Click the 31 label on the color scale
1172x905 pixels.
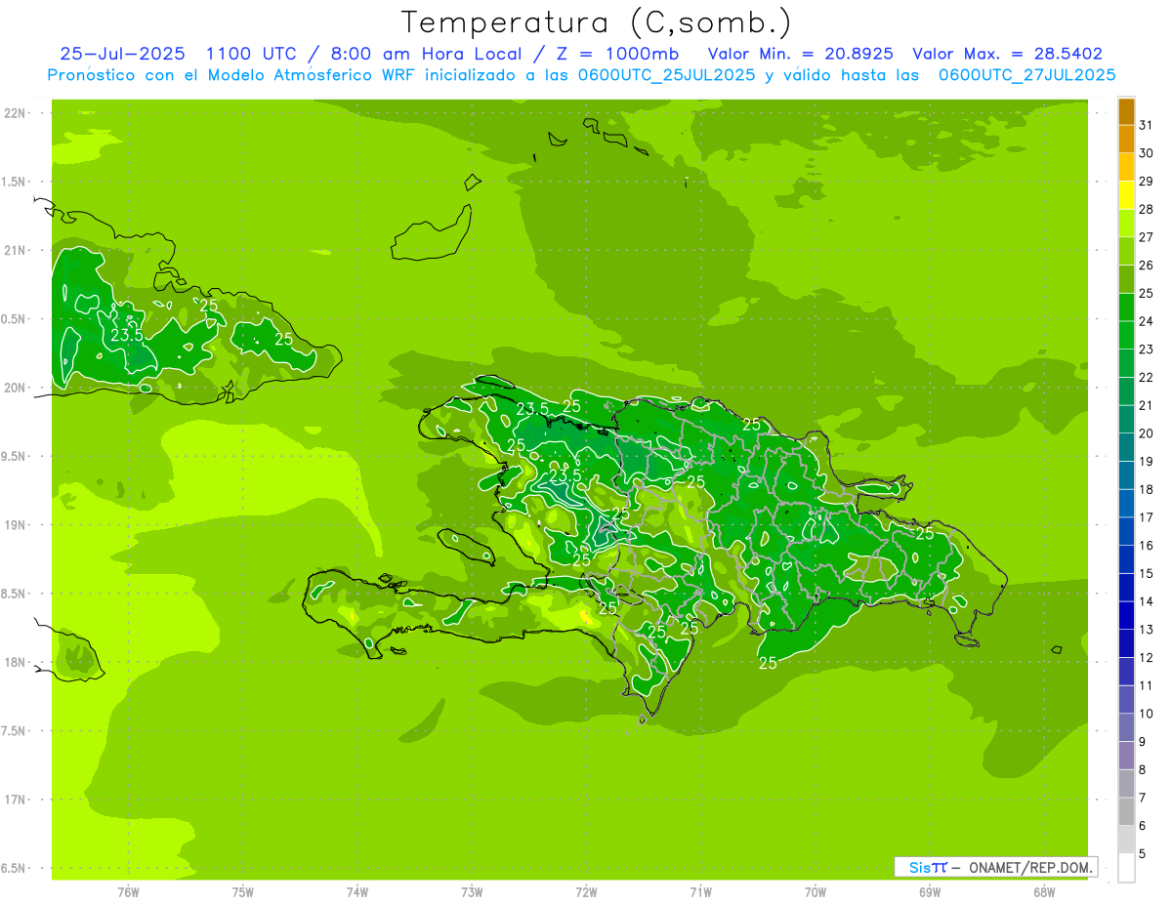pos(1147,125)
